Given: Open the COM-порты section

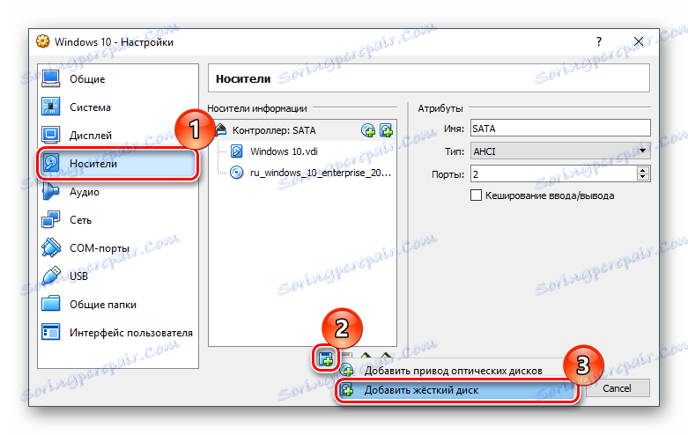Looking at the screenshot, I should pos(117,248).
